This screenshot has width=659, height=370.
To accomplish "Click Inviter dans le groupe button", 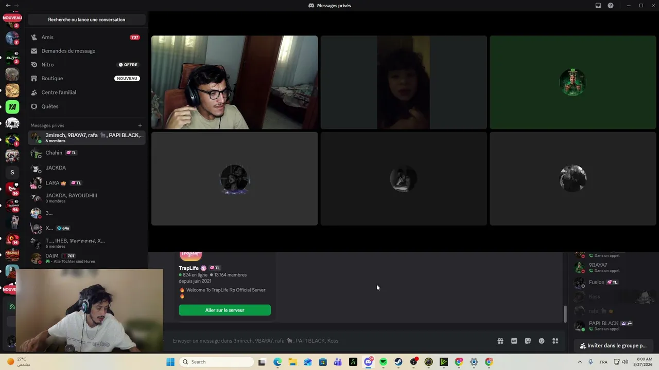I will click(613, 346).
